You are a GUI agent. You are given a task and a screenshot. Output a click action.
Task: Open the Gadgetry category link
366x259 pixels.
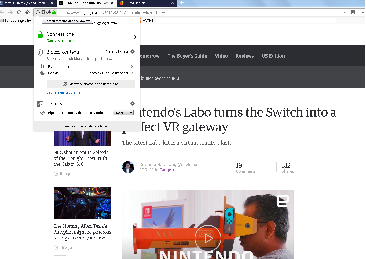[x=168, y=170]
